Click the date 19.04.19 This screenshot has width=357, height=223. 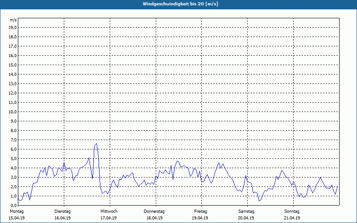pos(200,218)
